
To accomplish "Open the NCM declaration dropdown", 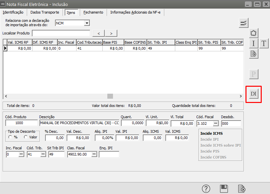I will (87, 23).
